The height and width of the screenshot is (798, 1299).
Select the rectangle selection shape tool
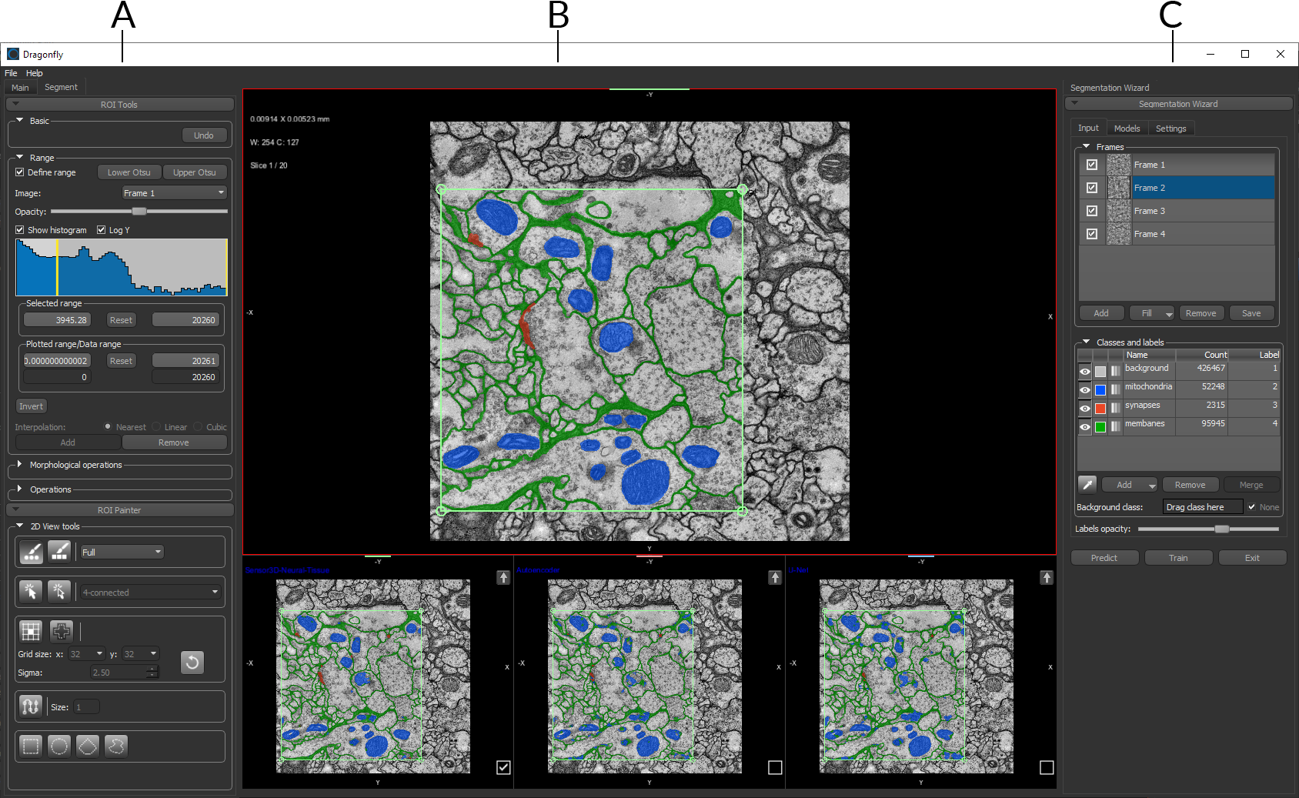[x=30, y=746]
